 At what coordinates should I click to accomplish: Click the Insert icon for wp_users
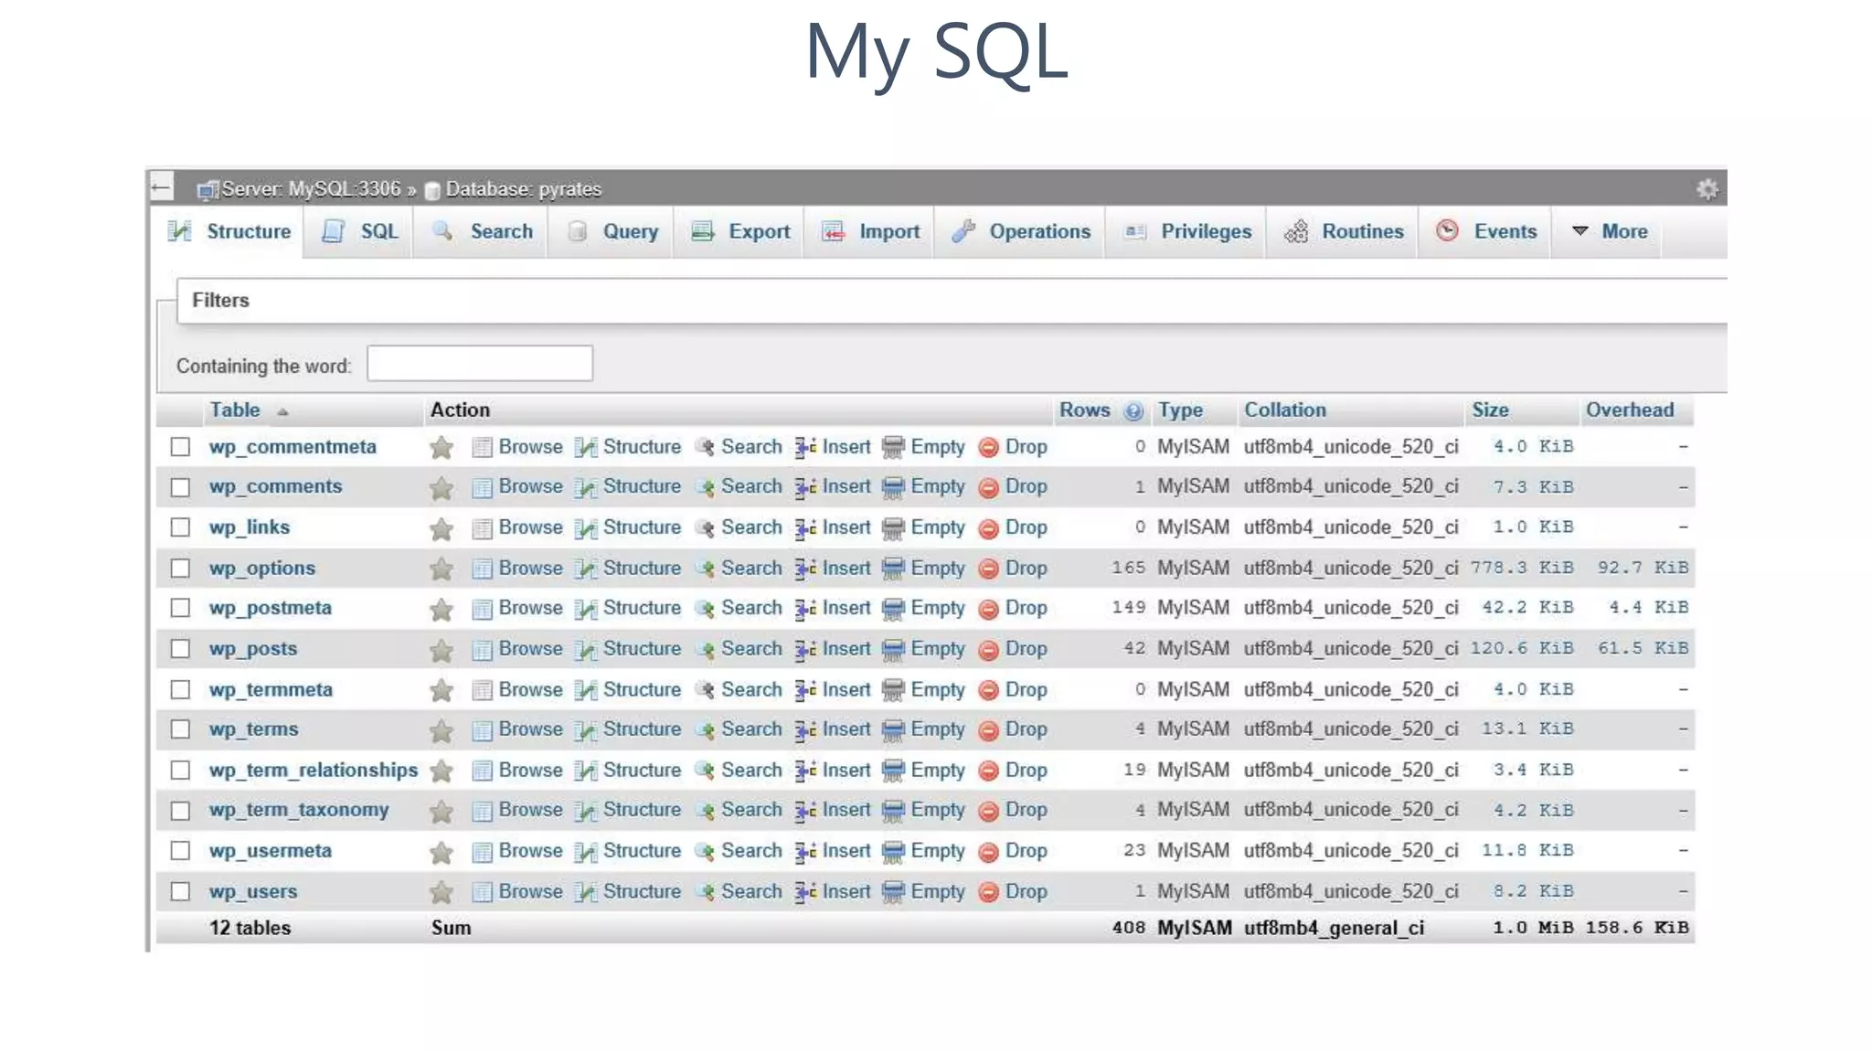pos(805,892)
